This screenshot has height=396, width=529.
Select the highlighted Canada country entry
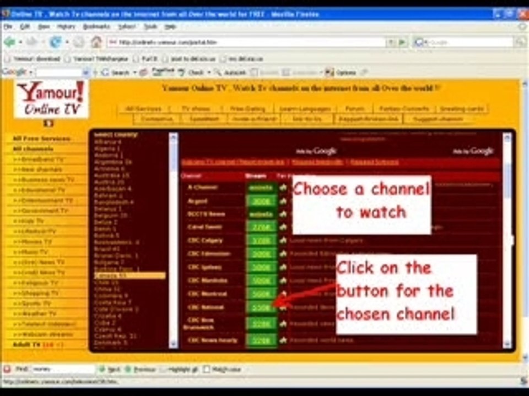(x=129, y=276)
